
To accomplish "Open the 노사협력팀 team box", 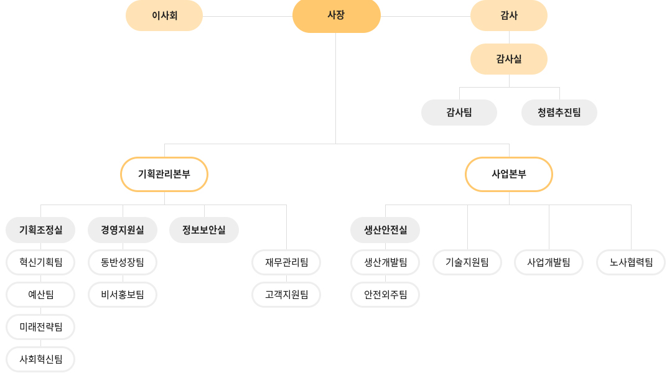I will pyautogui.click(x=631, y=262).
